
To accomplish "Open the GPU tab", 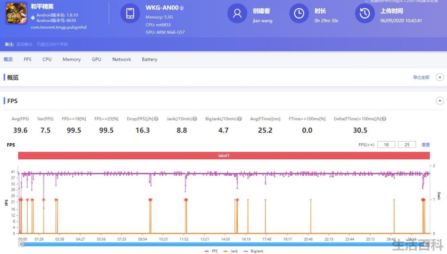I will click(x=96, y=59).
